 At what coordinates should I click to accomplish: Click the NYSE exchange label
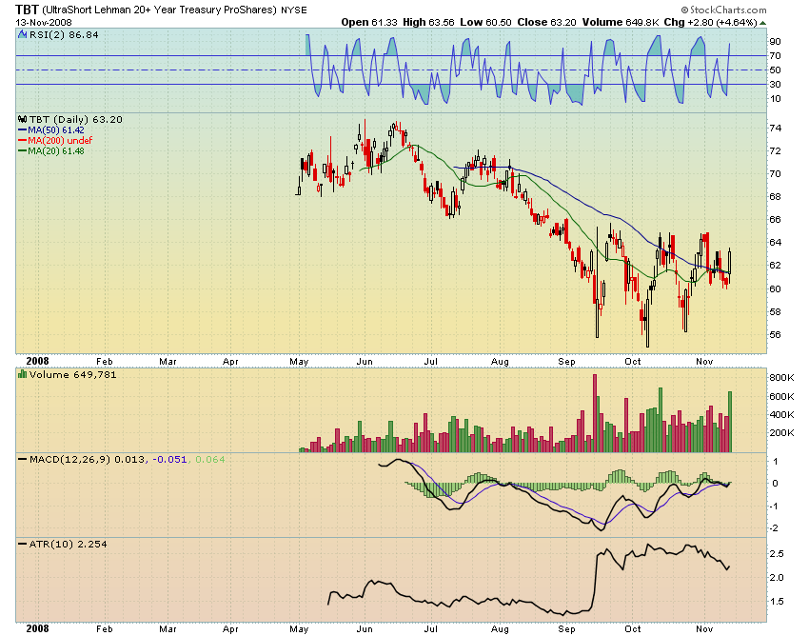(293, 10)
